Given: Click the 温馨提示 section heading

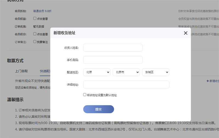Looking at the screenshot, I should 15,100.
